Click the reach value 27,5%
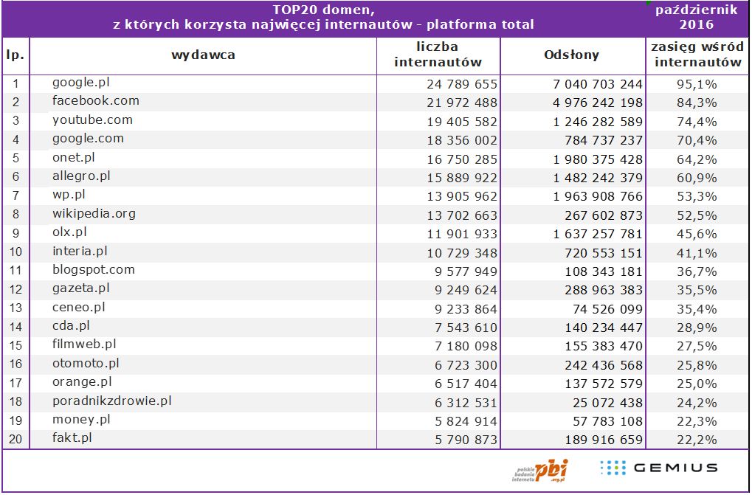752x495 pixels. click(697, 347)
